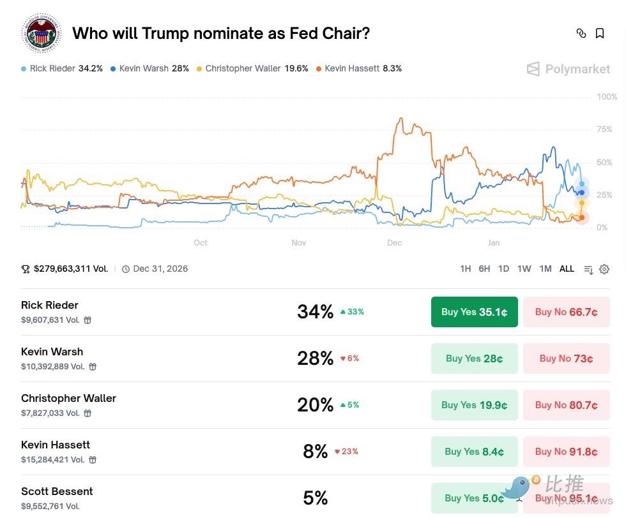
Task: Click gift icon beside Christopher Waller volume
Action: (88, 413)
